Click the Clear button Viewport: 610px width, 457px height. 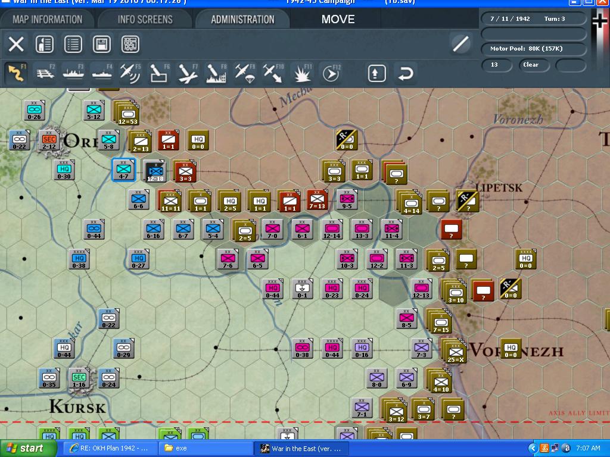(534, 65)
